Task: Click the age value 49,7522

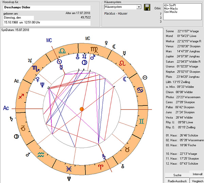Action: [x=86, y=17]
